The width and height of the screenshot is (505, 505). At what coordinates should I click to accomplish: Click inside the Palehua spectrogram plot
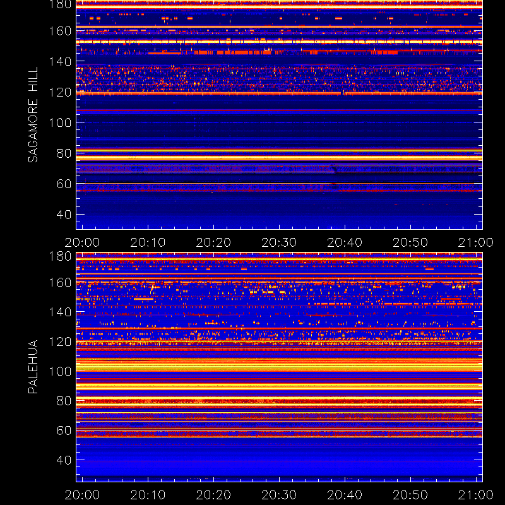click(x=279, y=367)
